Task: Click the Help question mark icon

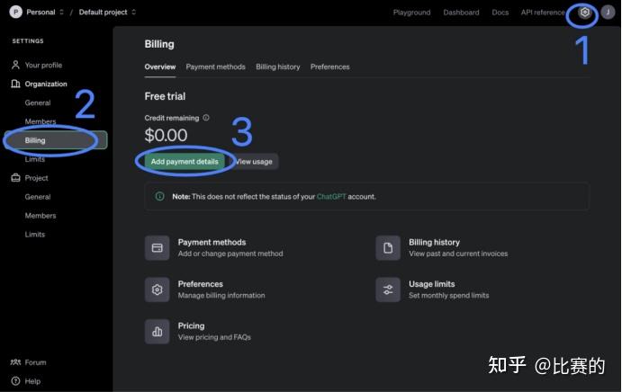Action: tap(15, 381)
